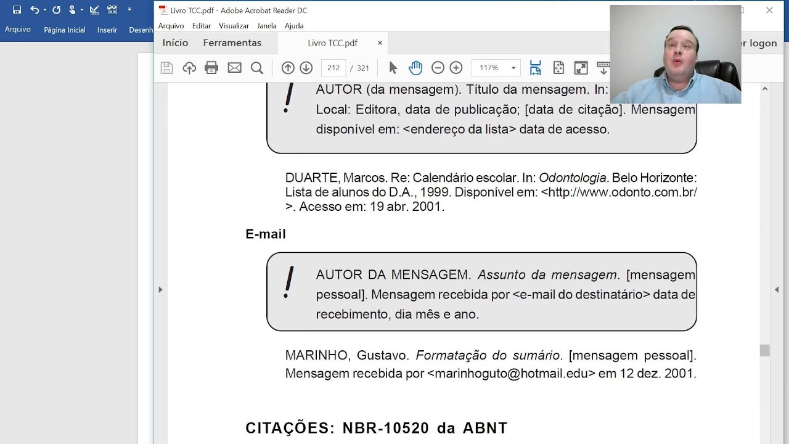Screen dimensions: 789x444
Task: Click the italic Formatação do sumário title
Action: click(488, 355)
